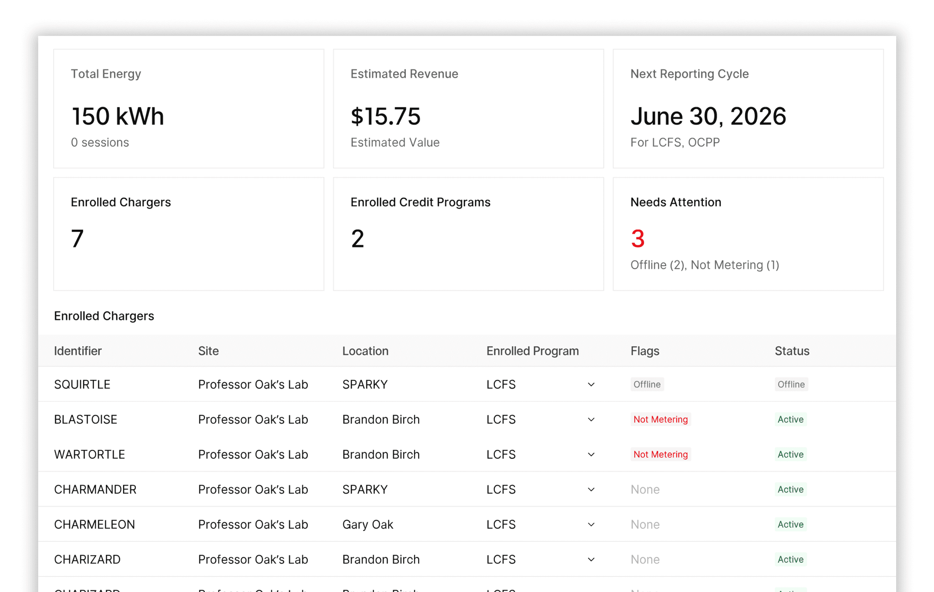Click the Flags column header
Screen dimensions: 934x592
pos(645,351)
